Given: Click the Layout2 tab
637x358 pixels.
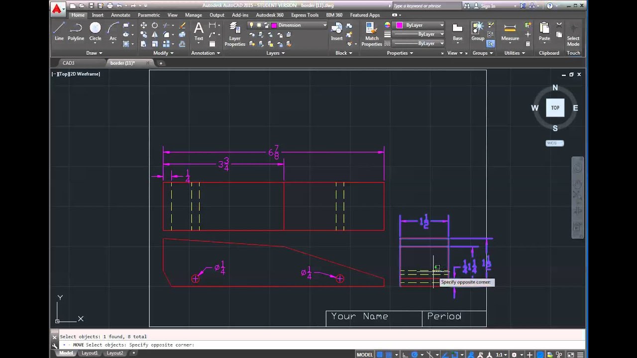Looking at the screenshot, I should pyautogui.click(x=115, y=353).
